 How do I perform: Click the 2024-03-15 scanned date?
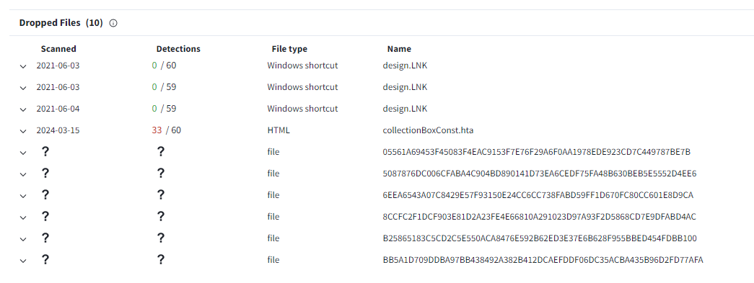click(58, 130)
